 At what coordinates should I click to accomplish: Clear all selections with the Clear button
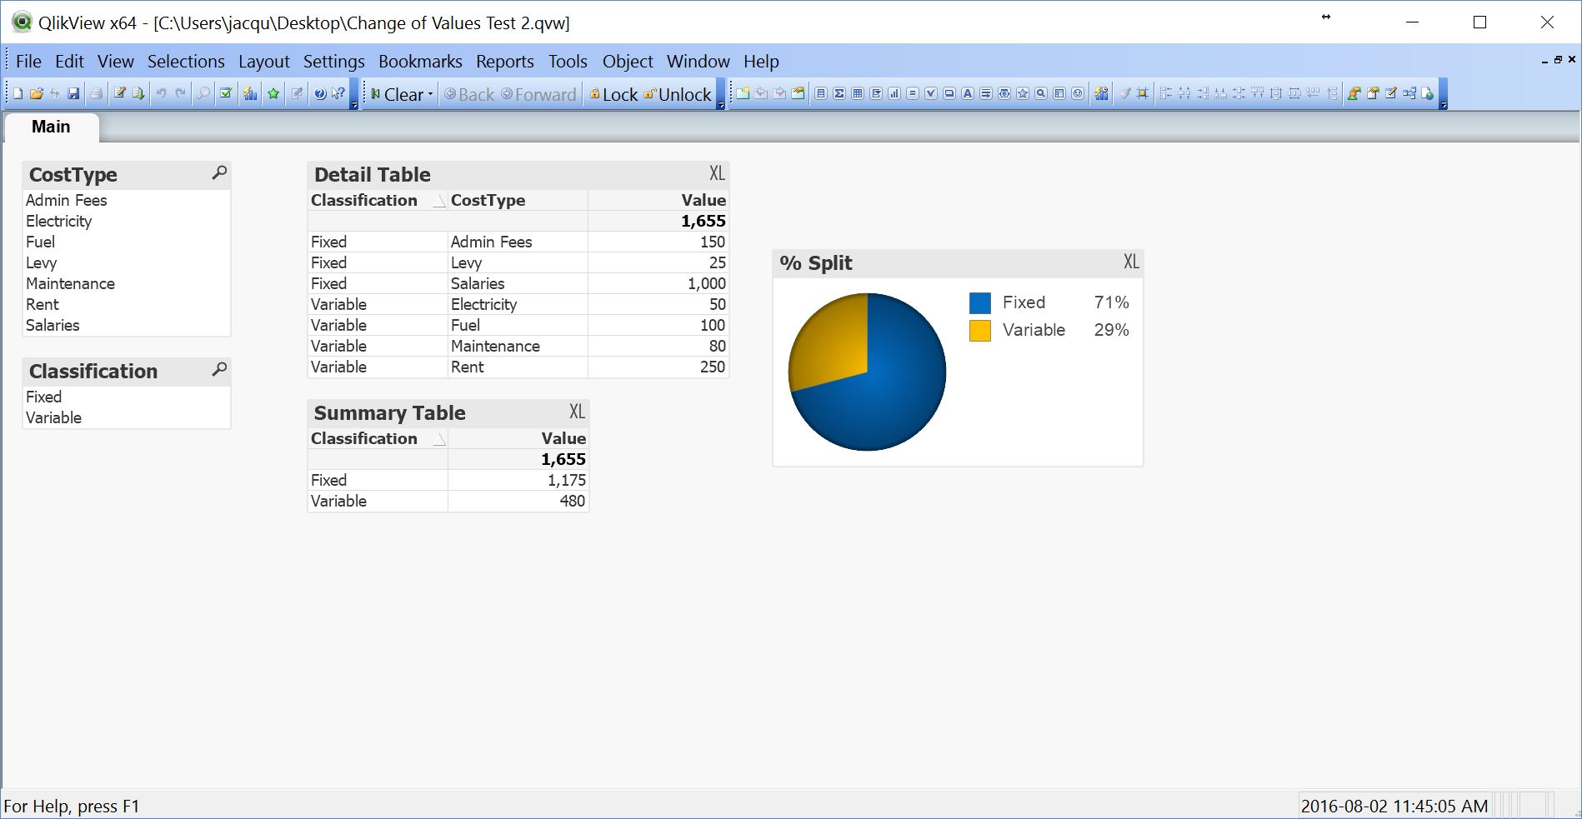click(x=398, y=95)
